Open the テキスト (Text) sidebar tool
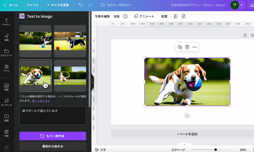 [x=6, y=22]
